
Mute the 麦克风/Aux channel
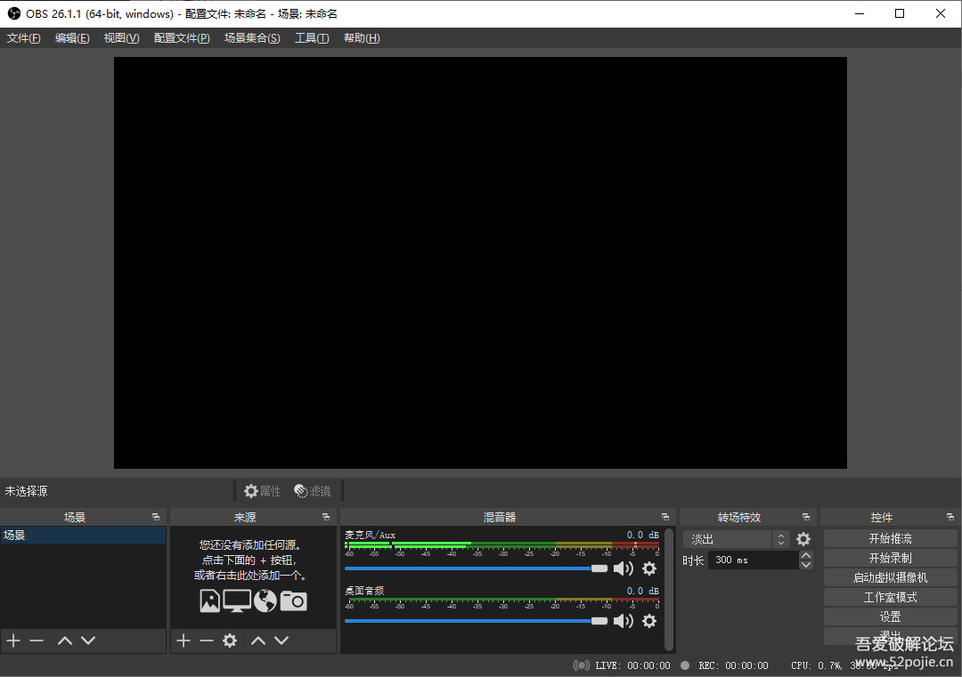(x=624, y=568)
